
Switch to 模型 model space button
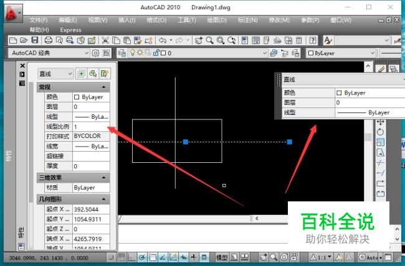pyautogui.click(x=222, y=257)
